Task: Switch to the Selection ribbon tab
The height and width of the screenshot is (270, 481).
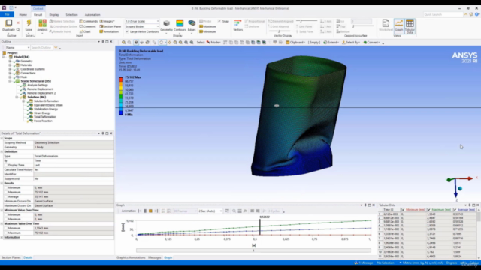Action: [x=71, y=15]
